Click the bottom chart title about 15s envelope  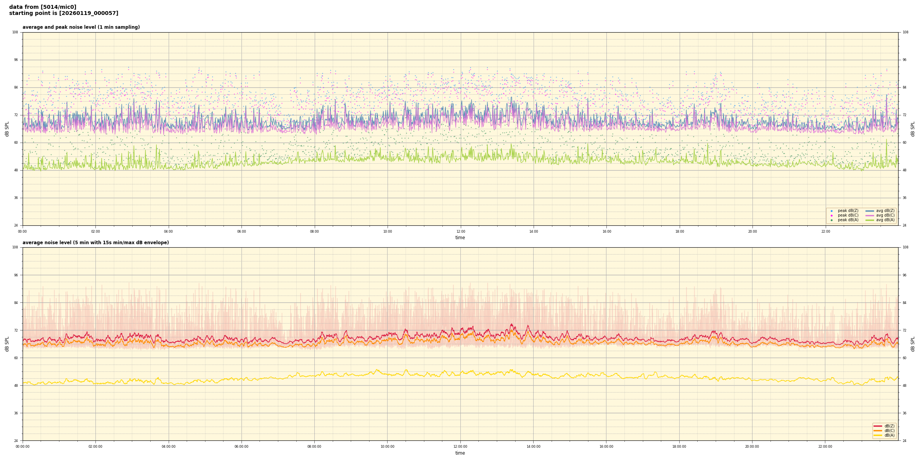95,243
